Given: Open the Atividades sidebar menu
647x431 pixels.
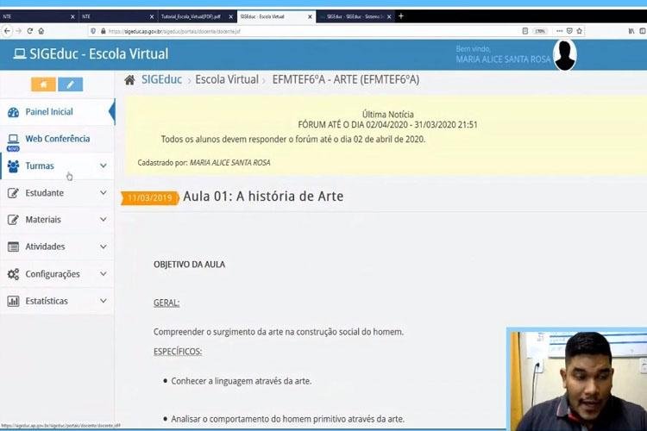Looking at the screenshot, I should click(x=57, y=247).
